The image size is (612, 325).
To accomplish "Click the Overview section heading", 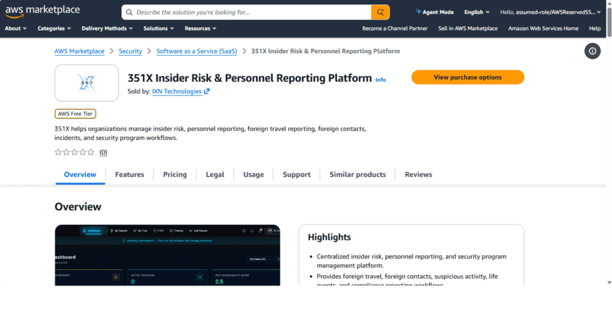I will click(78, 207).
